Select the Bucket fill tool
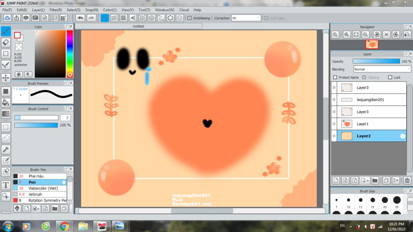The image size is (413, 232). click(6, 102)
